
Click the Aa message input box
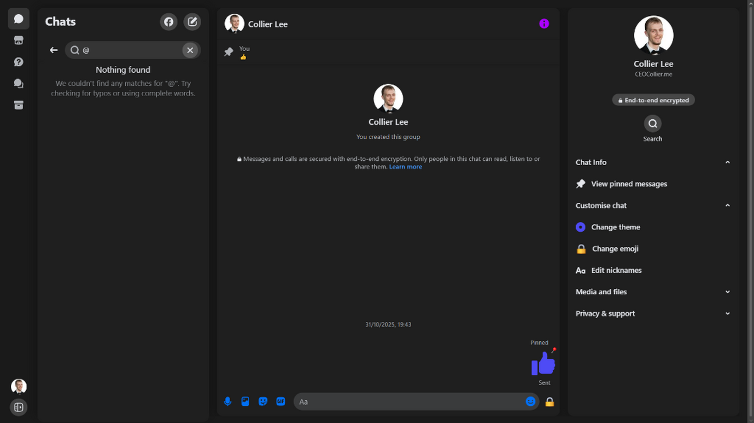point(409,402)
